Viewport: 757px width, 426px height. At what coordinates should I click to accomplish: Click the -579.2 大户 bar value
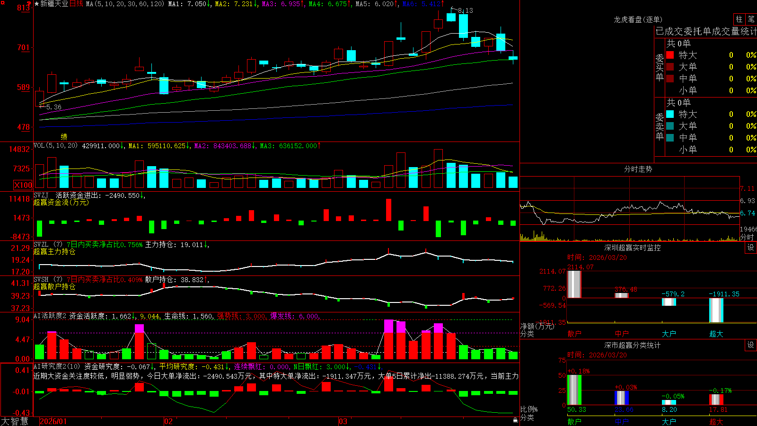point(673,294)
